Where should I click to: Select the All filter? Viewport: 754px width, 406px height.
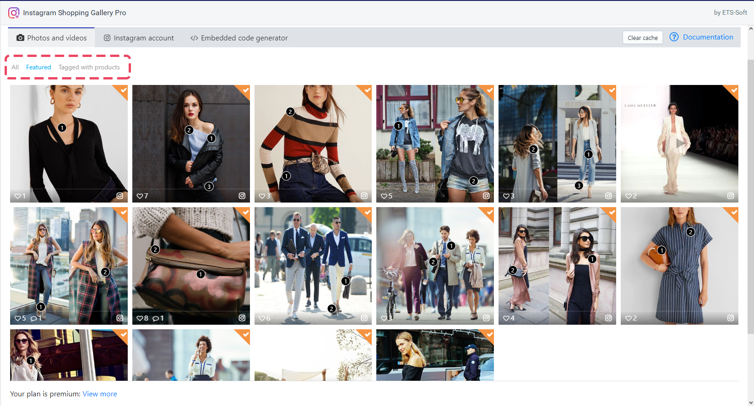tap(15, 67)
